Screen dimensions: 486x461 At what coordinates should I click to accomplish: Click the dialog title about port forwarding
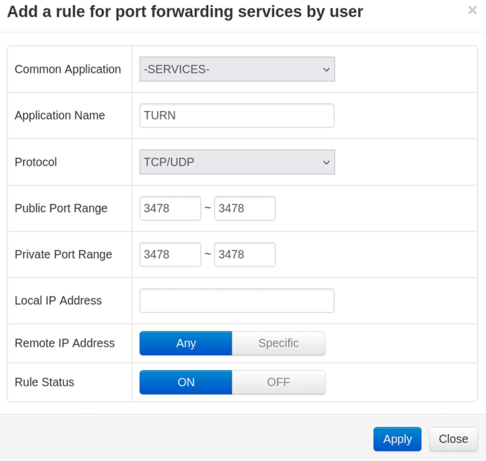[185, 11]
